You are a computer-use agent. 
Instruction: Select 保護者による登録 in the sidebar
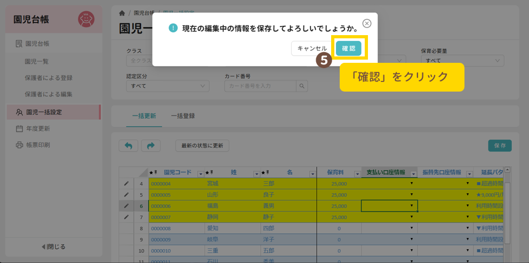(49, 78)
